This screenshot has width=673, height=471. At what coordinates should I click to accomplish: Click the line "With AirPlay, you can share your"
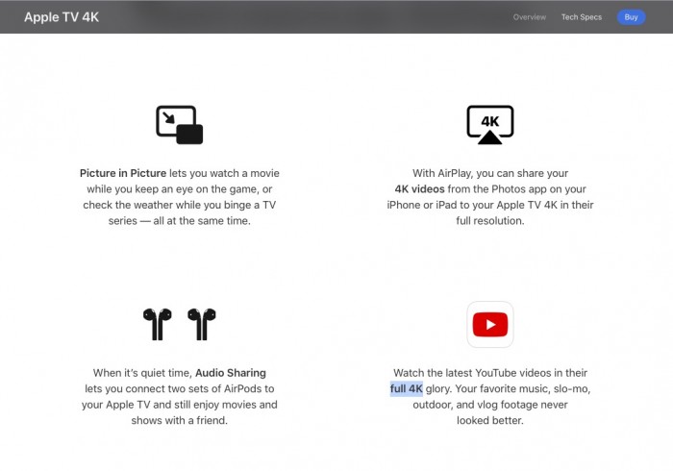(490, 173)
